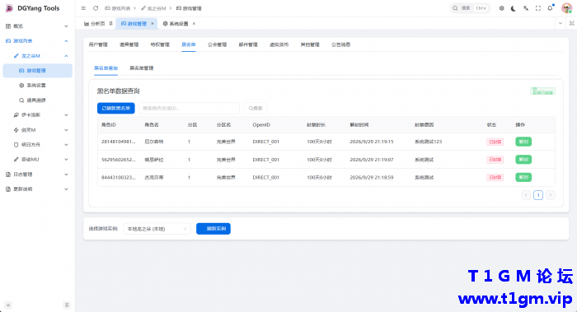Viewport: 577px width, 312px height.
Task: Click the blue 刷新黑名单 button
Action: click(x=116, y=108)
